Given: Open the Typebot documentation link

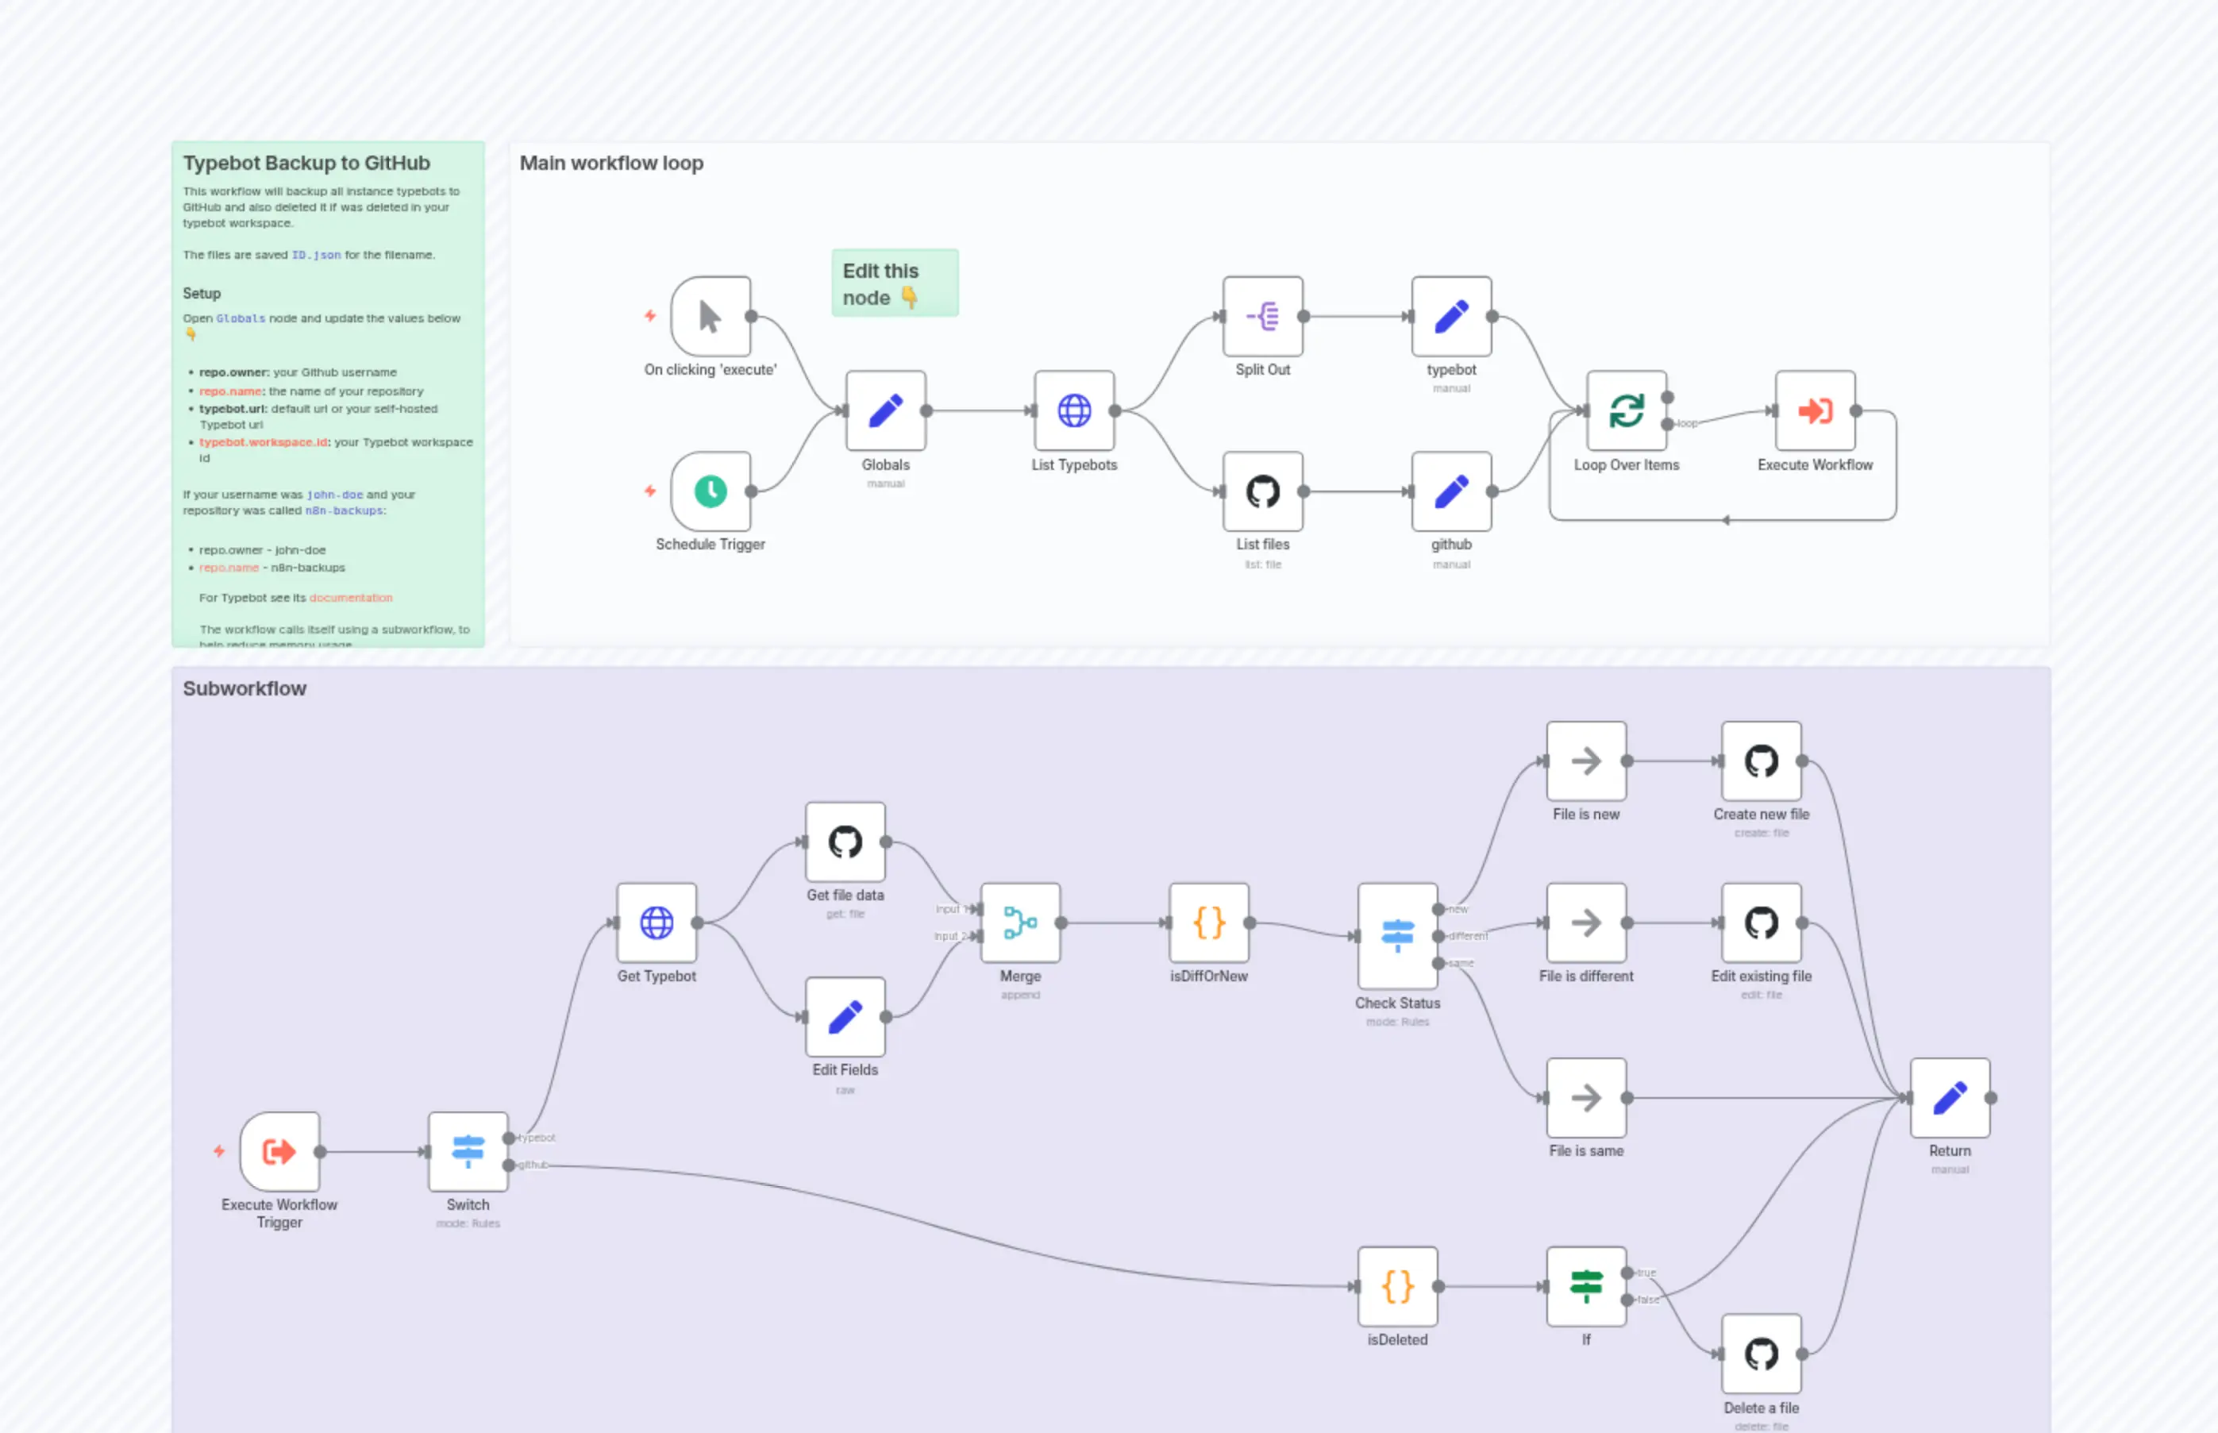Looking at the screenshot, I should pos(351,597).
